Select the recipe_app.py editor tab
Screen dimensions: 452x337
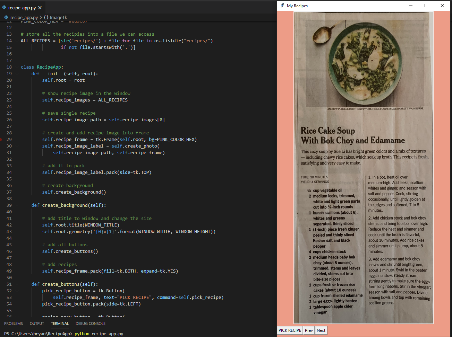pyautogui.click(x=22, y=8)
